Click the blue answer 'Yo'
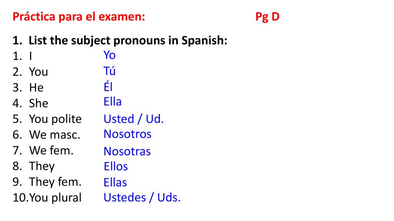The image size is (394, 221). 110,55
